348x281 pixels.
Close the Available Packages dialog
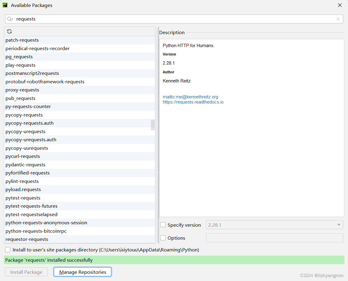tap(340, 5)
